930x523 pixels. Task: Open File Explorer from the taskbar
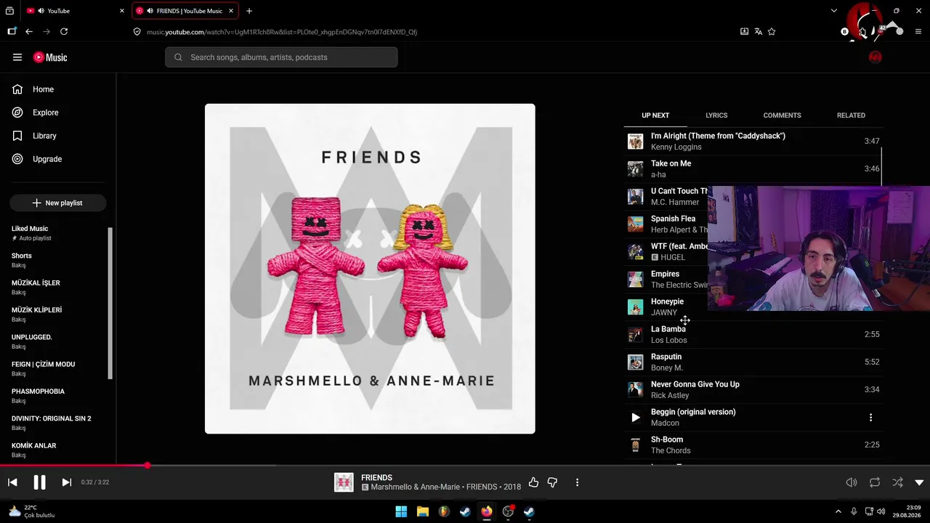[422, 511]
